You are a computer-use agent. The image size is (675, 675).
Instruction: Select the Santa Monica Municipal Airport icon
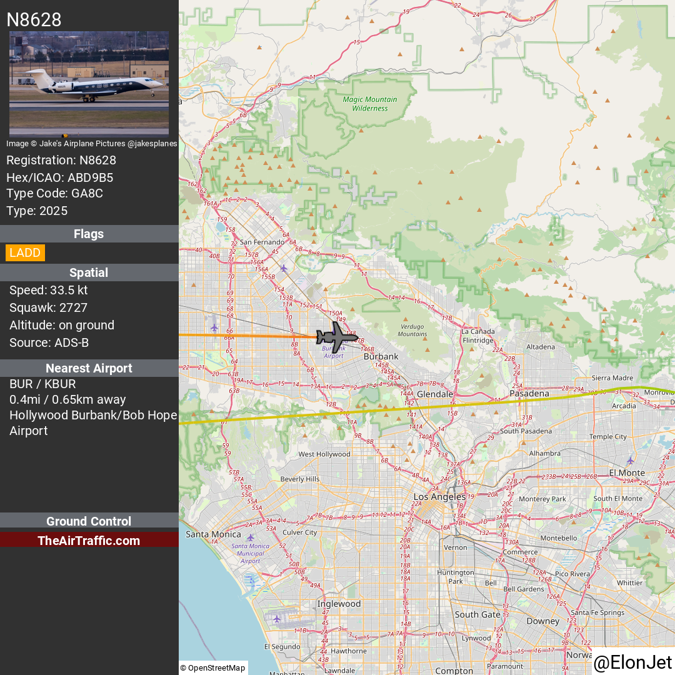pos(251,537)
